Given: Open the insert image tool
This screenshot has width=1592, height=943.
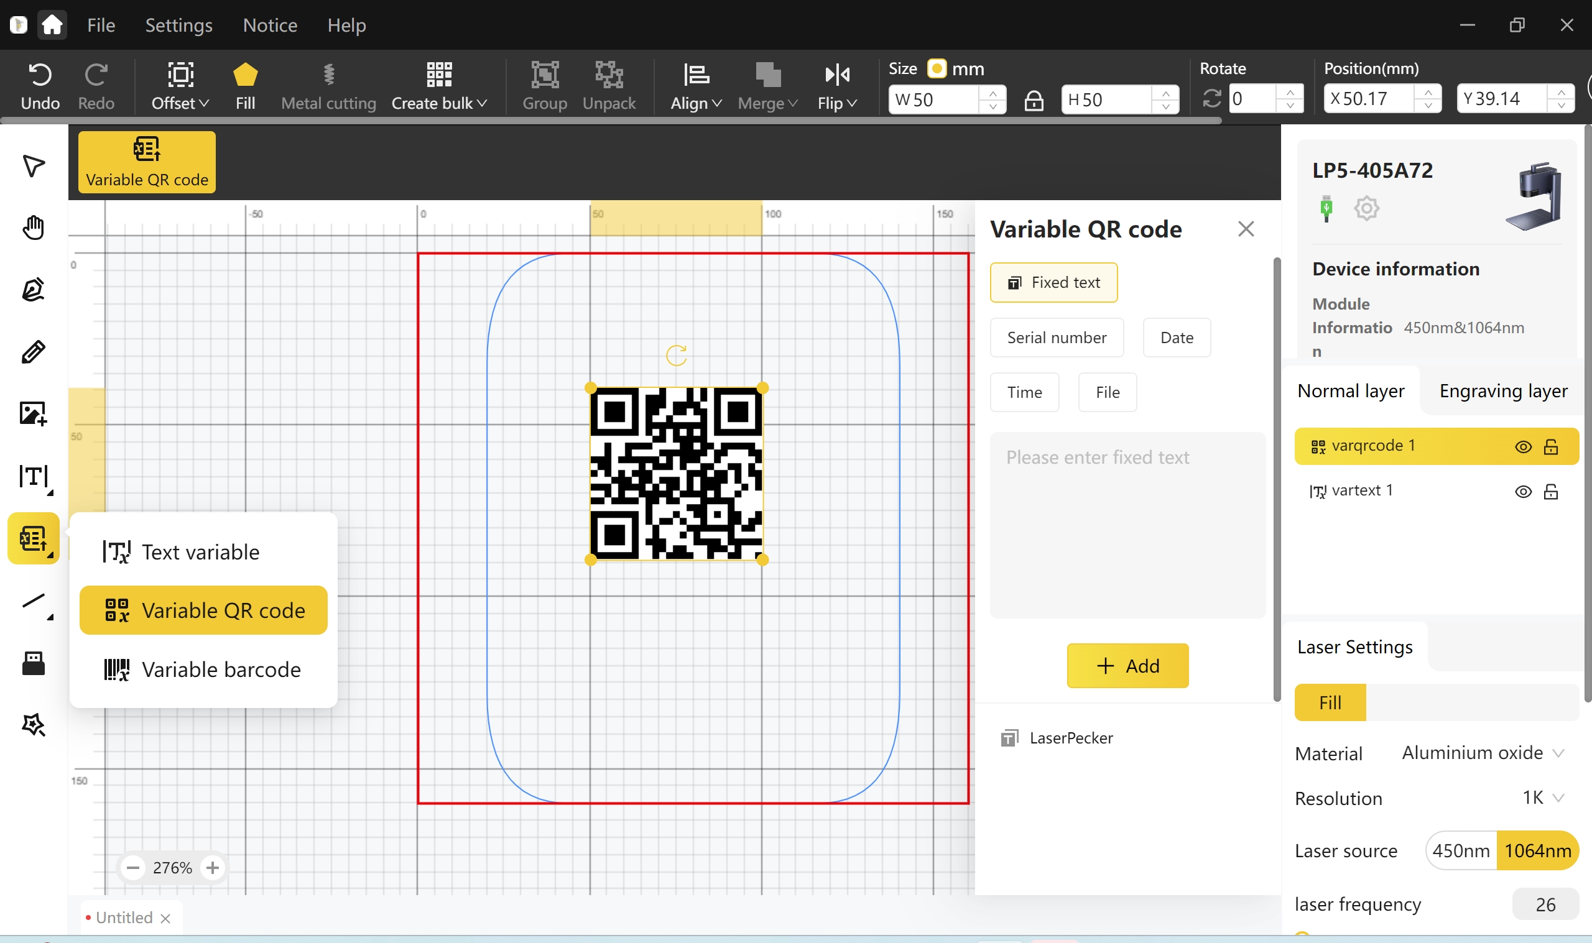Looking at the screenshot, I should click(x=33, y=413).
